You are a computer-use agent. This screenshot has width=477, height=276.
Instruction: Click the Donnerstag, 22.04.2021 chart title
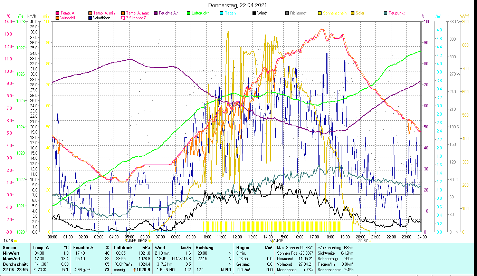pos(238,6)
